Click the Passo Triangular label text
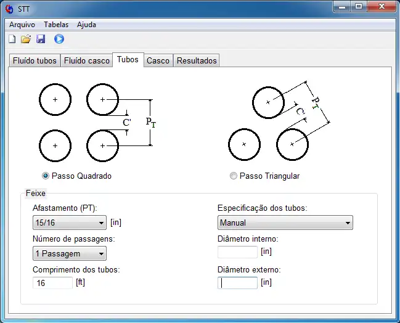The image size is (400, 323). [x=269, y=176]
